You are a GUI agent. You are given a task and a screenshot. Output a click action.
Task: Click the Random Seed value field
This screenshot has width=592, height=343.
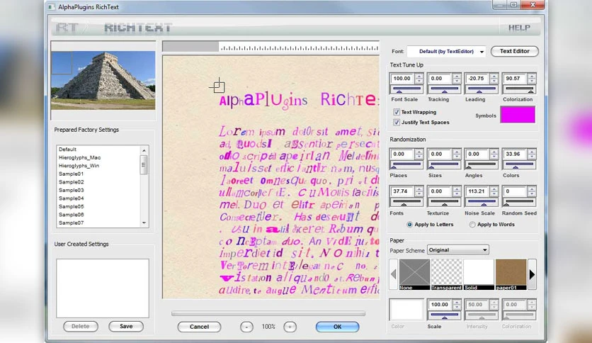(x=515, y=191)
